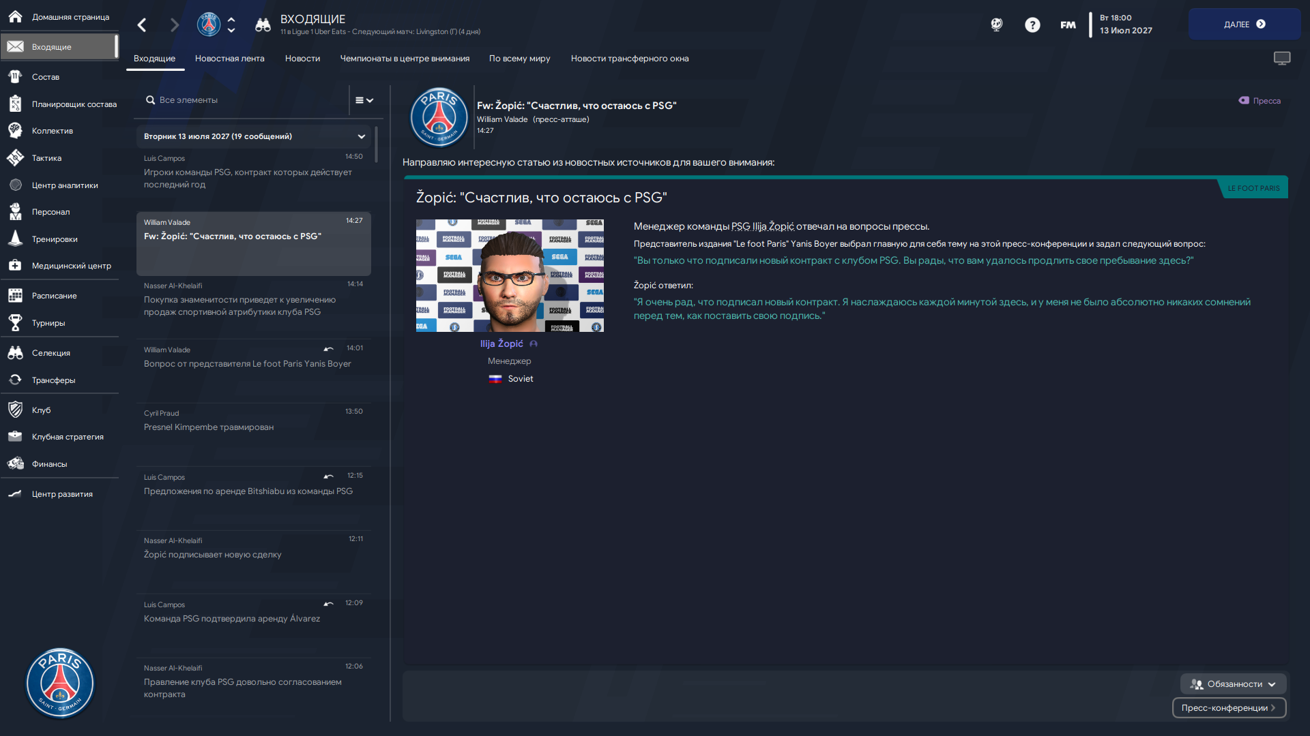The height and width of the screenshot is (736, 1310).
Task: Click the back navigation arrow
Action: point(142,25)
